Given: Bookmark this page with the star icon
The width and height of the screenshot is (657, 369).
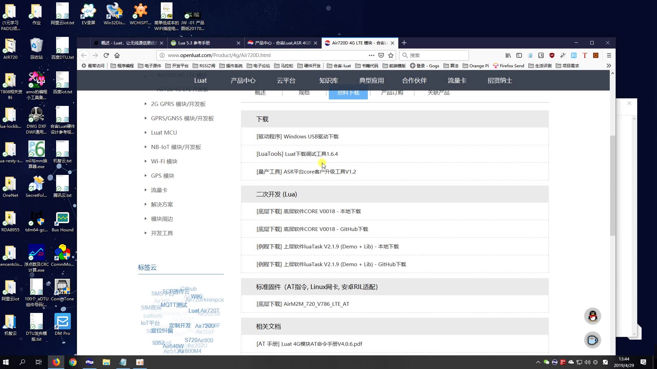Looking at the screenshot, I should point(391,55).
